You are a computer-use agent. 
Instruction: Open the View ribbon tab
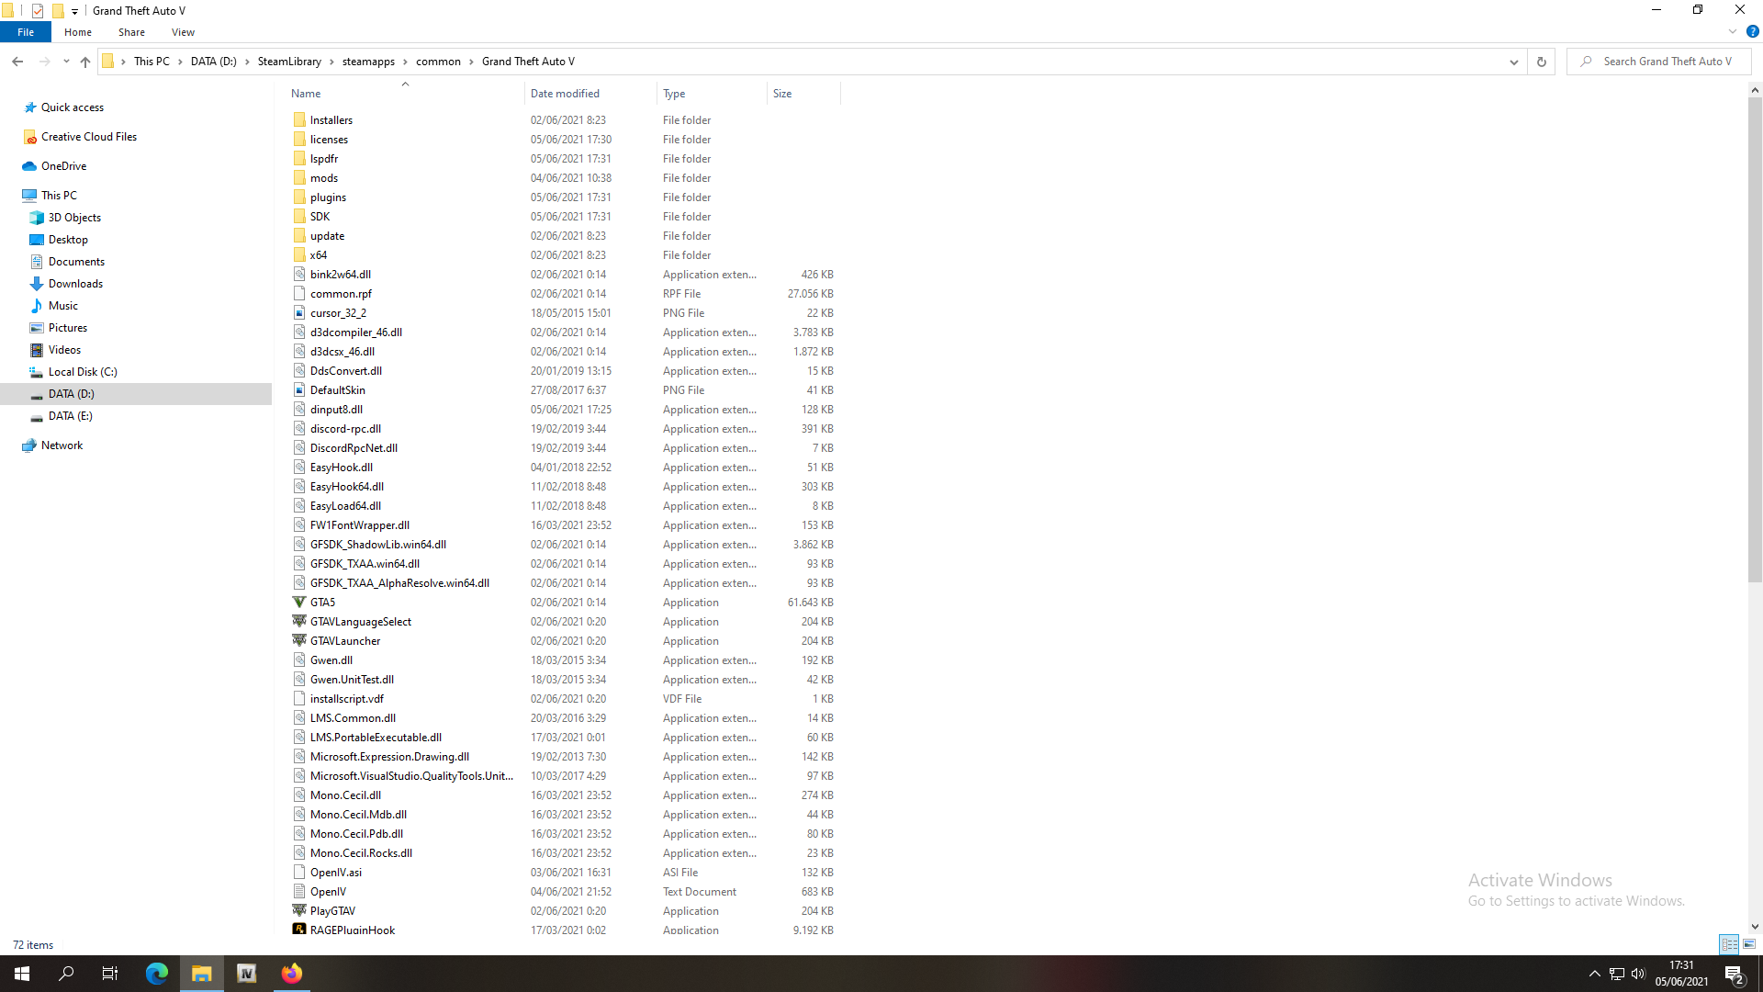click(x=183, y=32)
